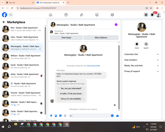Expand Media, files and links section
The height and width of the screenshot is (132, 165).
[x=142, y=66]
